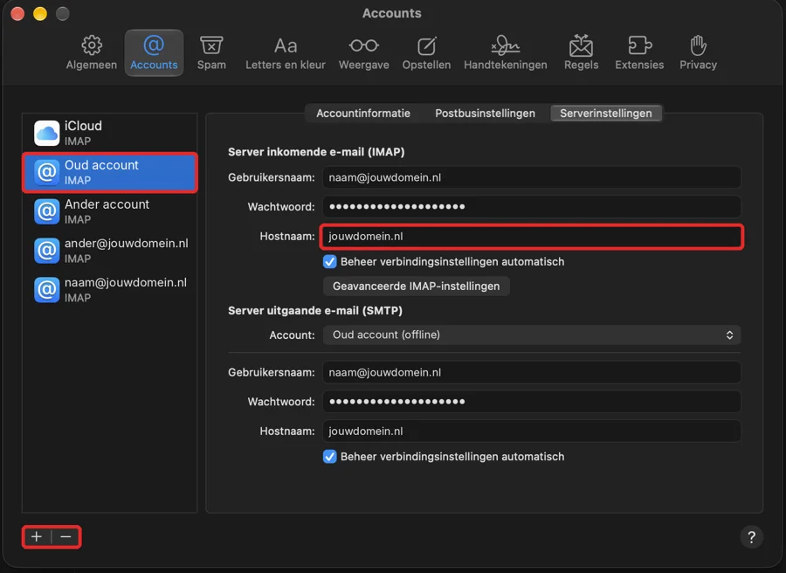The width and height of the screenshot is (786, 573).
Task: Minimize the Accounts window with yellow button
Action: click(x=40, y=13)
